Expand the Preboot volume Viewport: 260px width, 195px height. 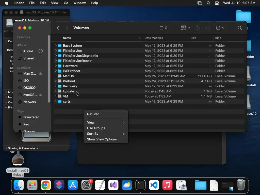tap(56, 81)
